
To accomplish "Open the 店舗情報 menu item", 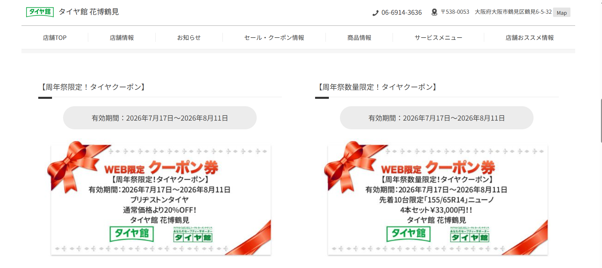I will tap(122, 38).
